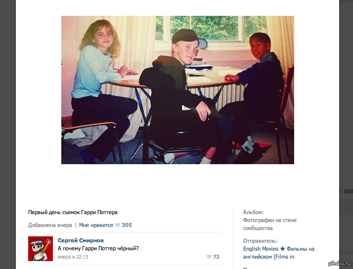This screenshot has width=353, height=269.
Task: Click the pikabu.ru watermark logo
Action: [x=339, y=264]
